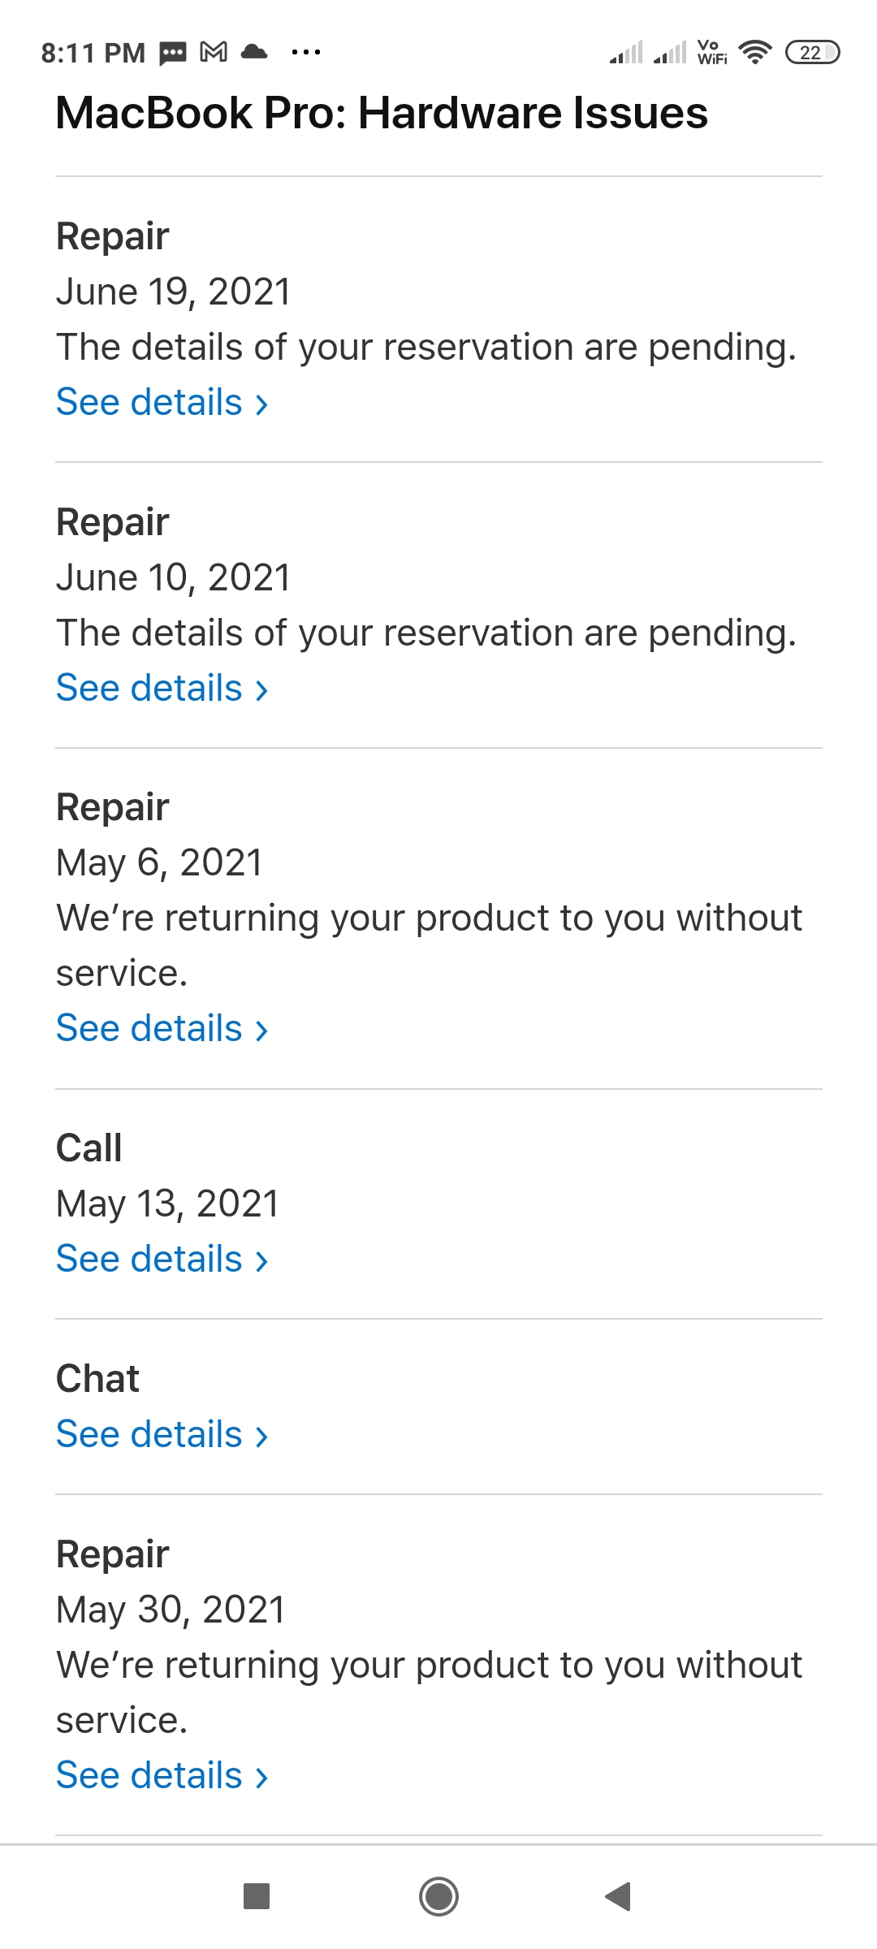Tap the Gmail notification icon in status bar

pyautogui.click(x=214, y=53)
